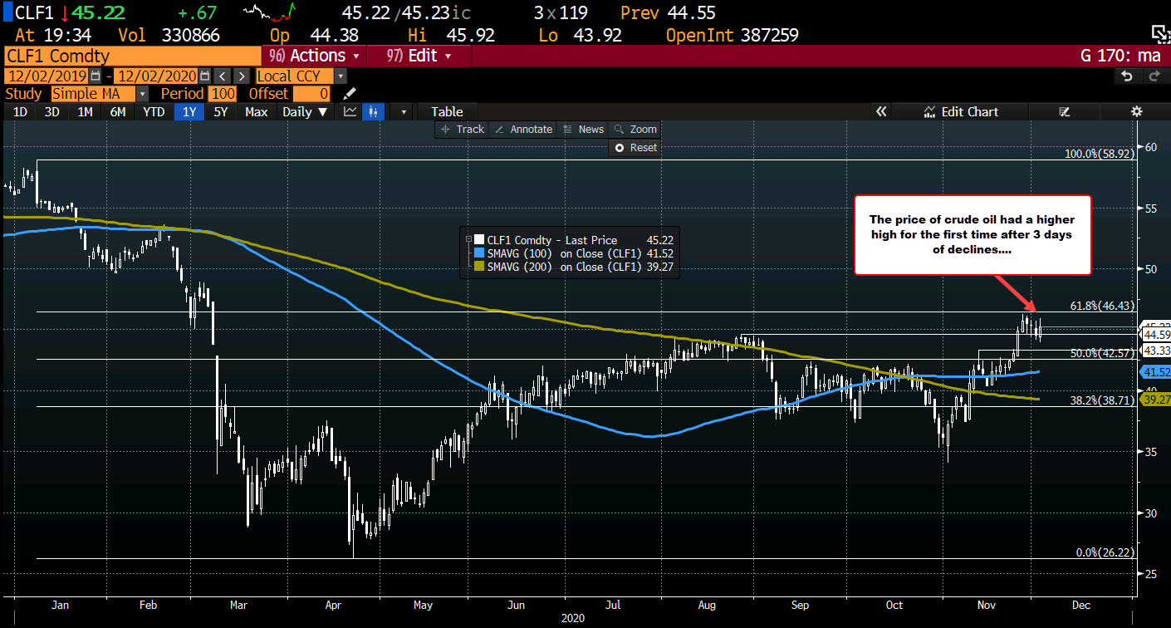Select the 5Y time range

tap(220, 111)
